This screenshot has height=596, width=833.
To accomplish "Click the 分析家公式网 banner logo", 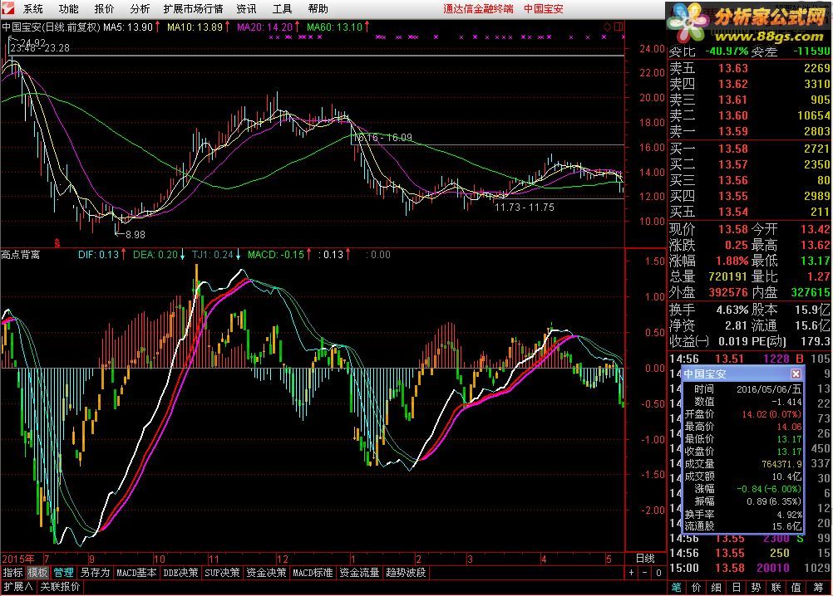I will pyautogui.click(x=748, y=25).
